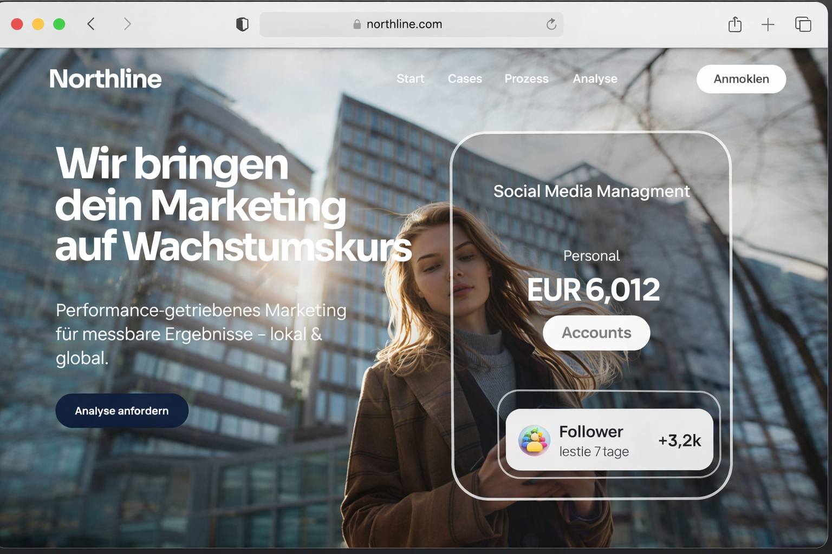Reload the page using the refresh icon
This screenshot has height=554, width=832.
pyautogui.click(x=551, y=24)
